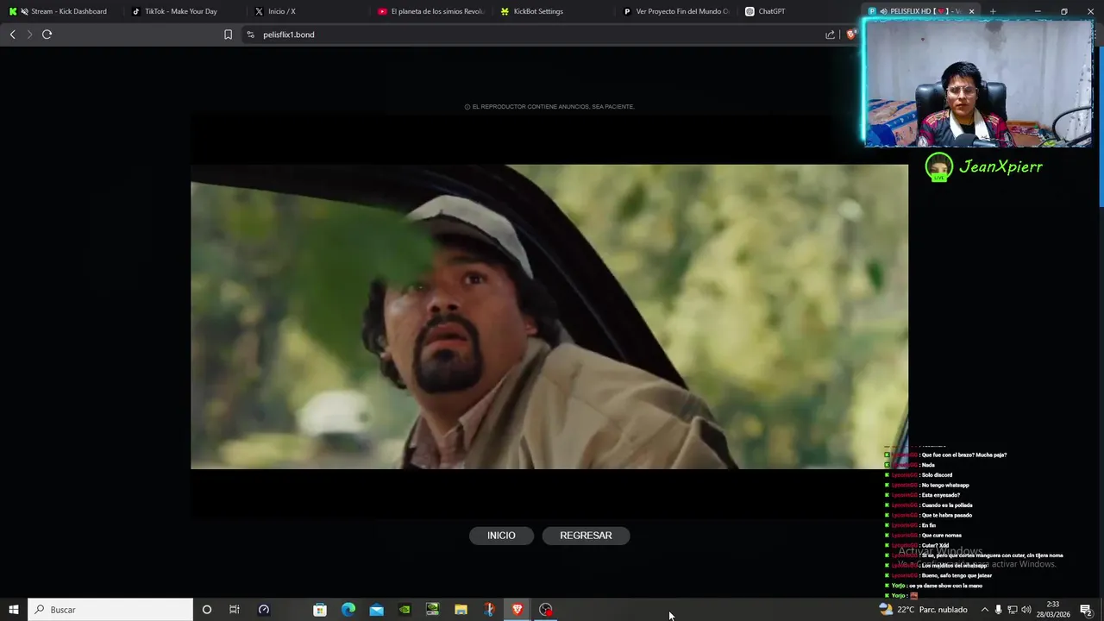The height and width of the screenshot is (621, 1104).
Task: Open the recording app on taskbar
Action: click(x=546, y=610)
